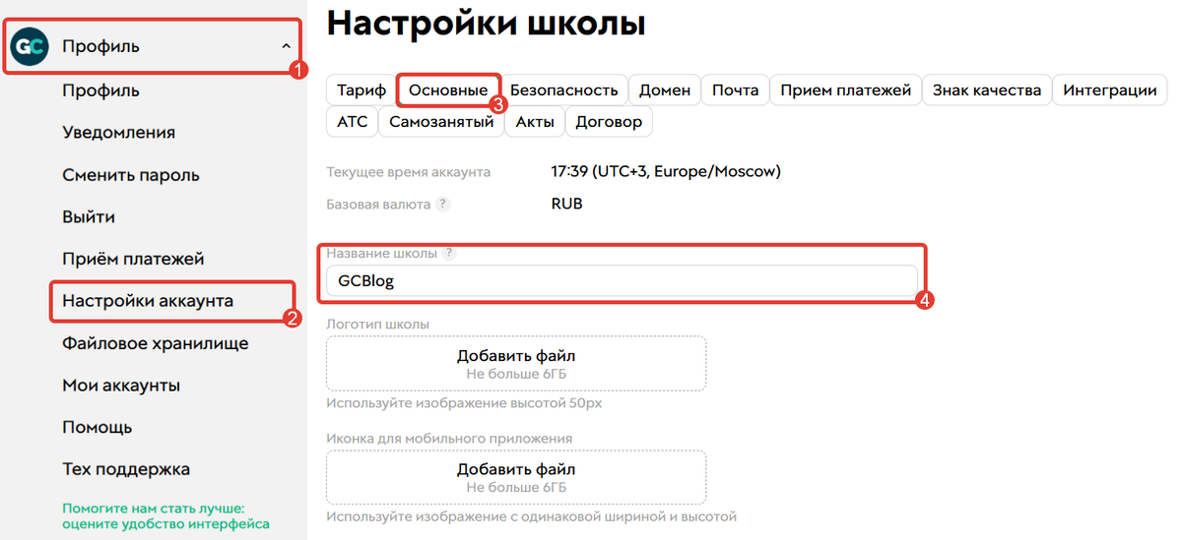Open the Домен tab
Screen dimensions: 1181x540
click(x=664, y=90)
